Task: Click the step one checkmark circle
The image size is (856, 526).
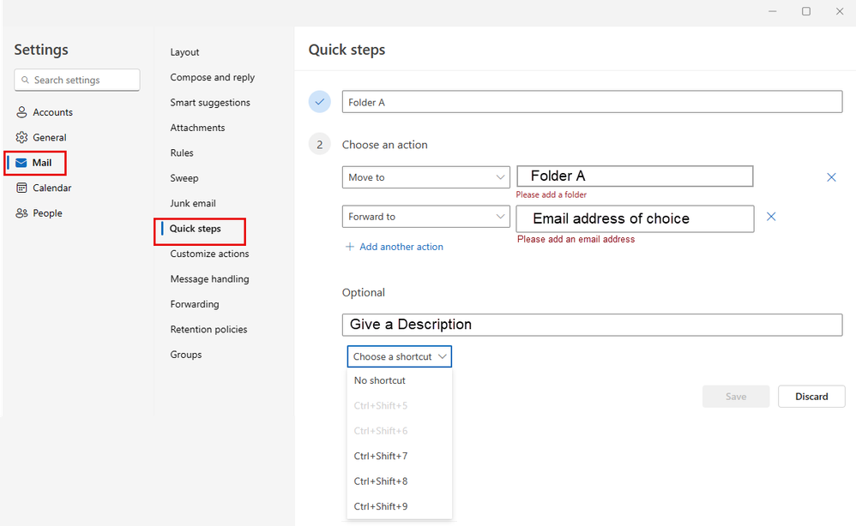Action: [319, 102]
